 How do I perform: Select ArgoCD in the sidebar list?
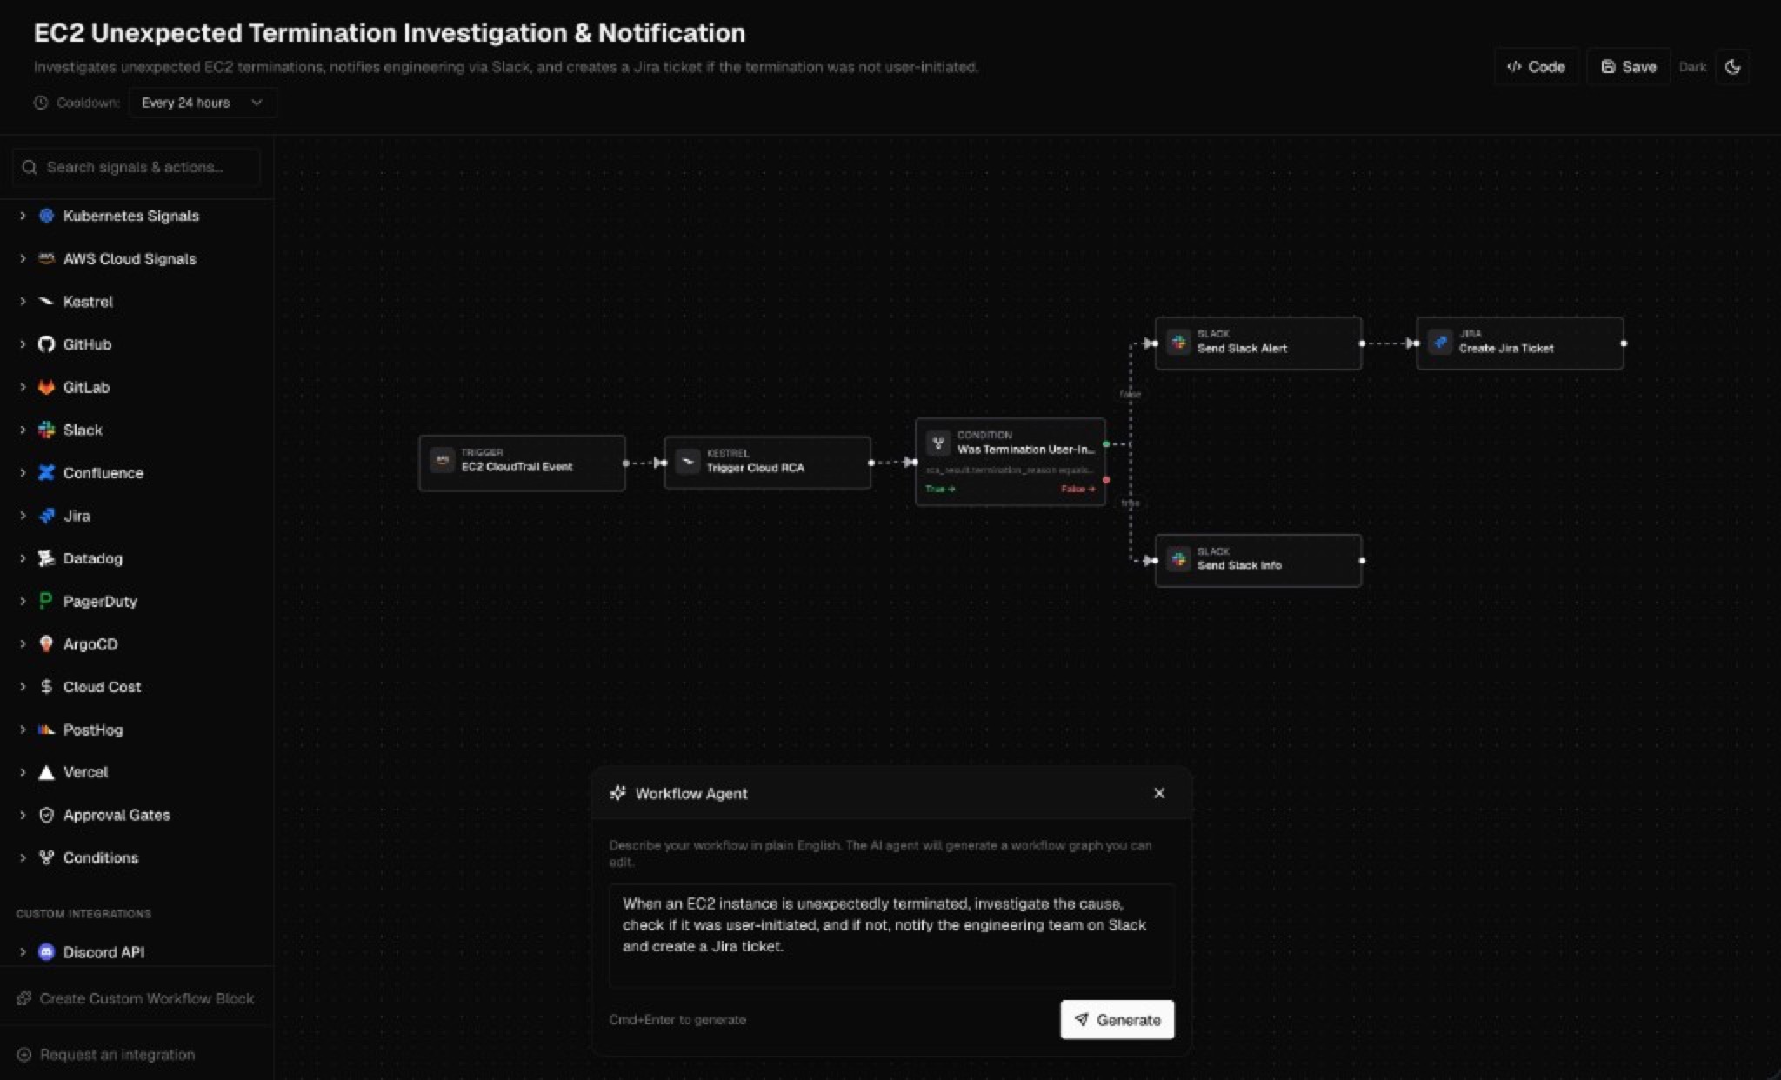coord(90,644)
